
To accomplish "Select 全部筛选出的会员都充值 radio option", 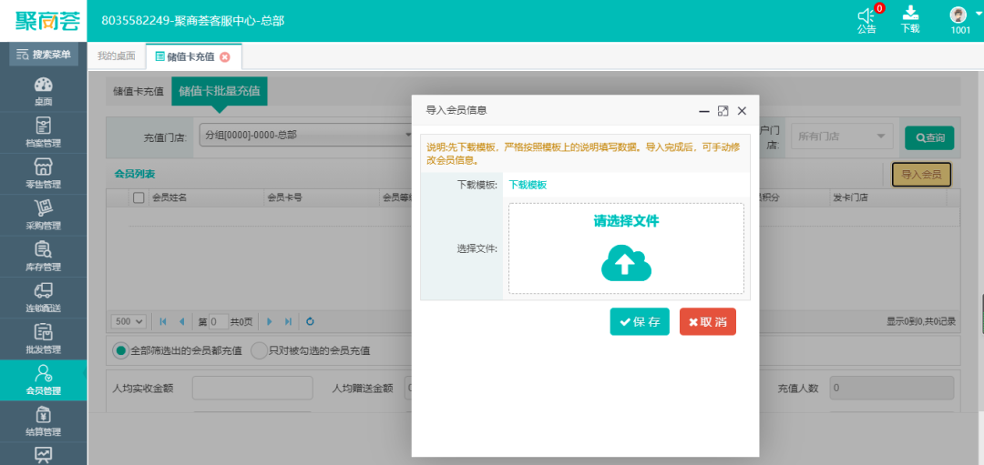I will tap(120, 350).
